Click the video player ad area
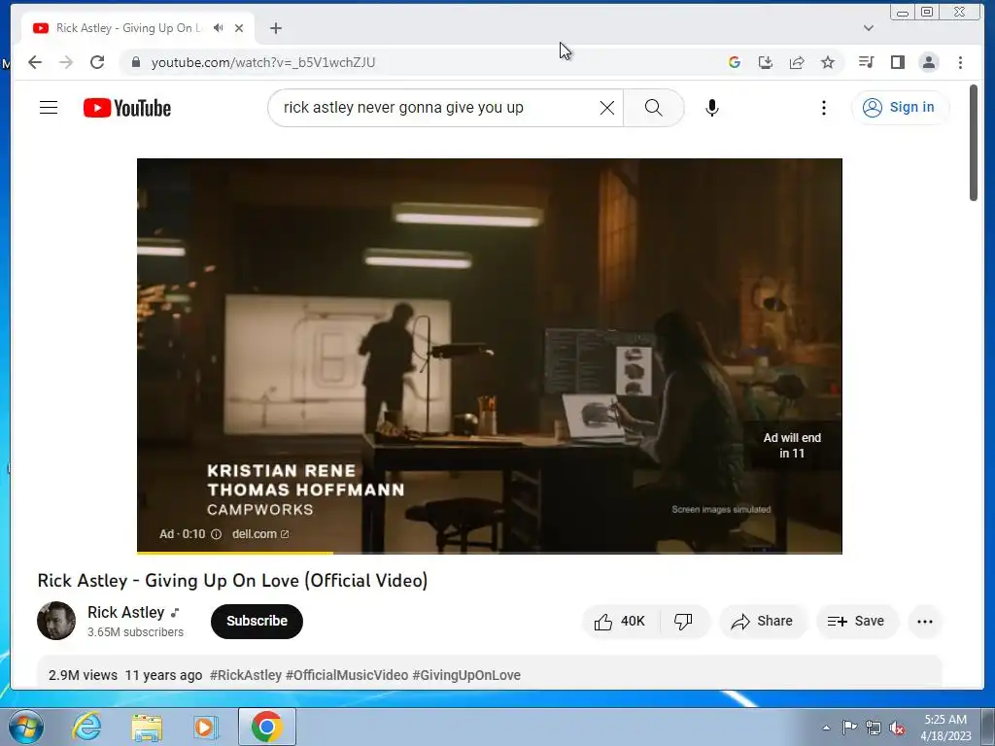 click(490, 356)
